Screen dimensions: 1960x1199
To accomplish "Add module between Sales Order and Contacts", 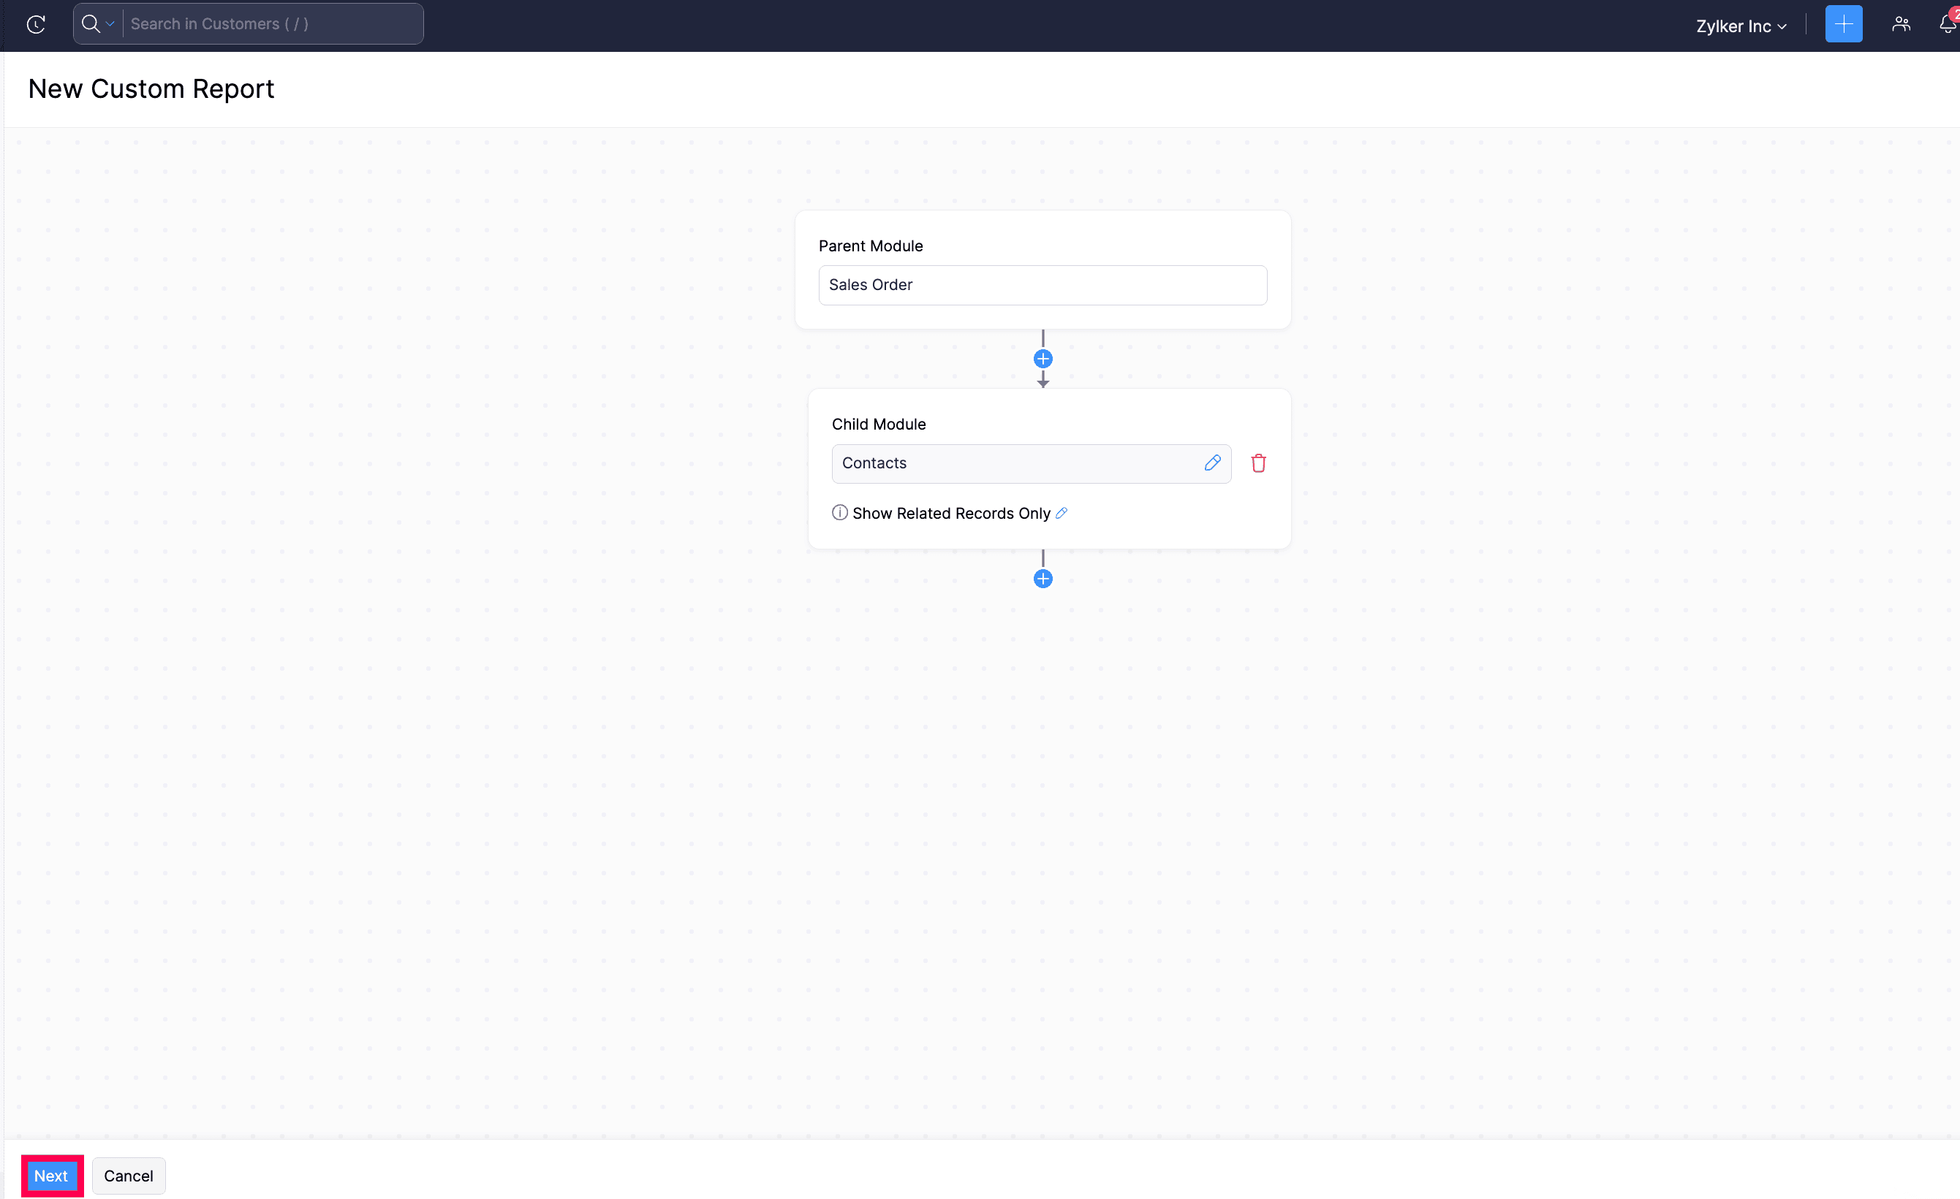I will click(x=1043, y=359).
